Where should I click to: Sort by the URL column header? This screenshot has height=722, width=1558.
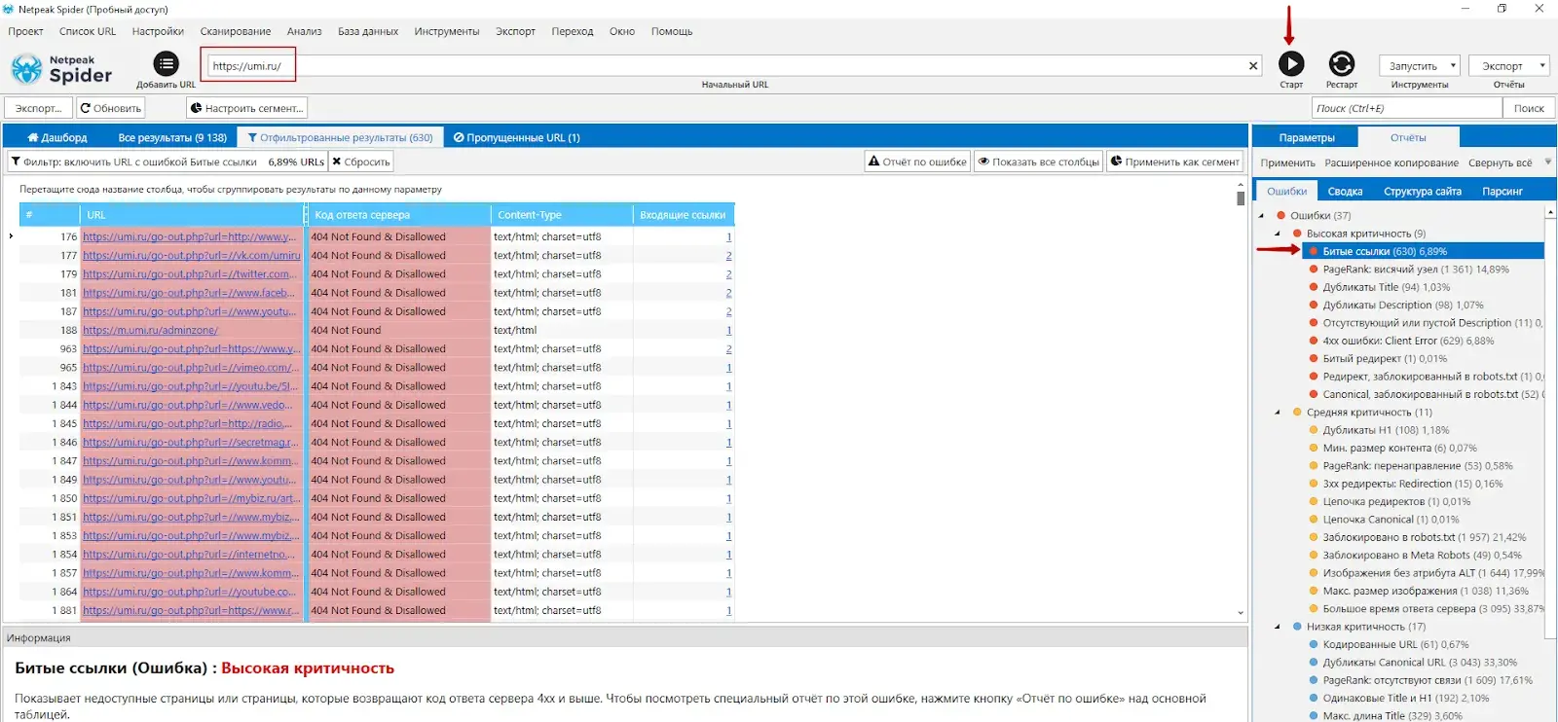(x=193, y=215)
